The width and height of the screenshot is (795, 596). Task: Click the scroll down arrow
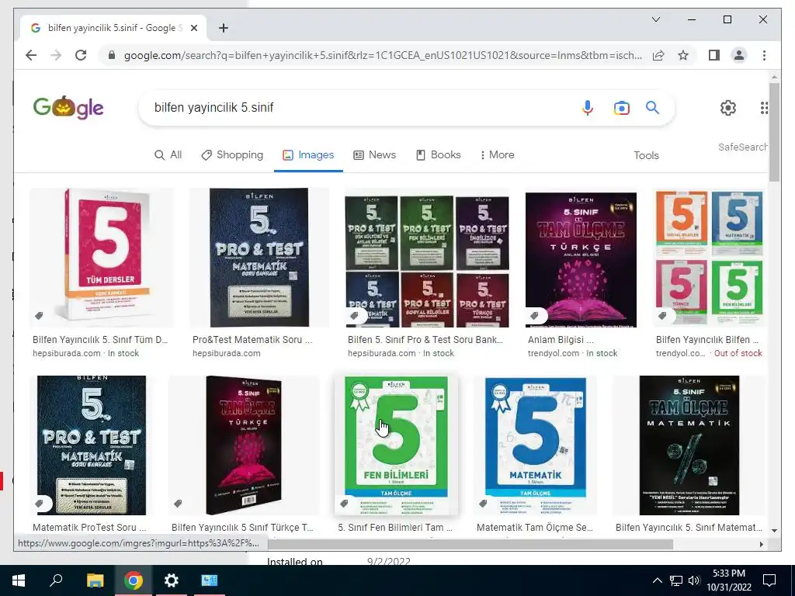coord(774,530)
